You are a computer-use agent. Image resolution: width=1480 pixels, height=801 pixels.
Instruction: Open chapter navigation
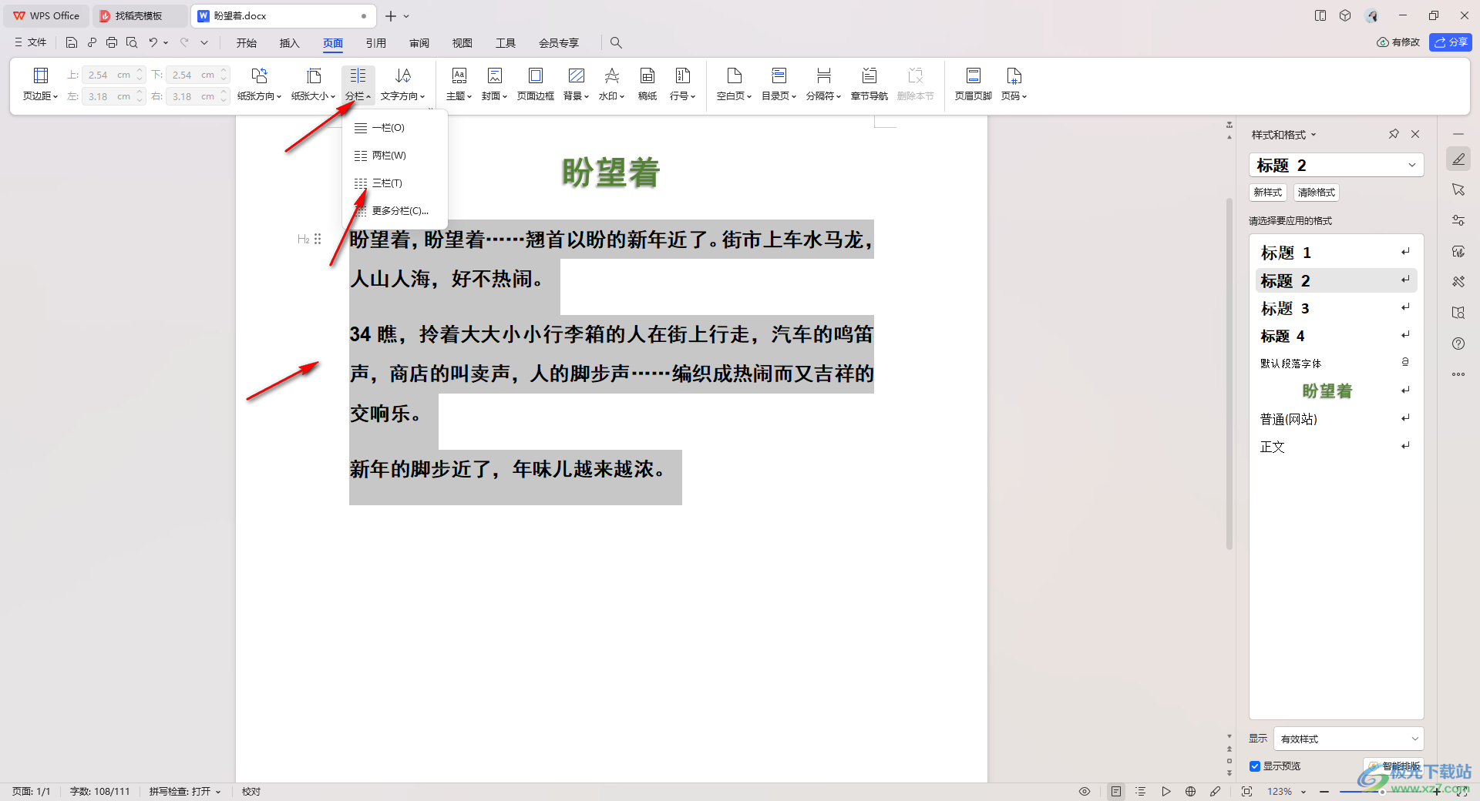pyautogui.click(x=869, y=84)
